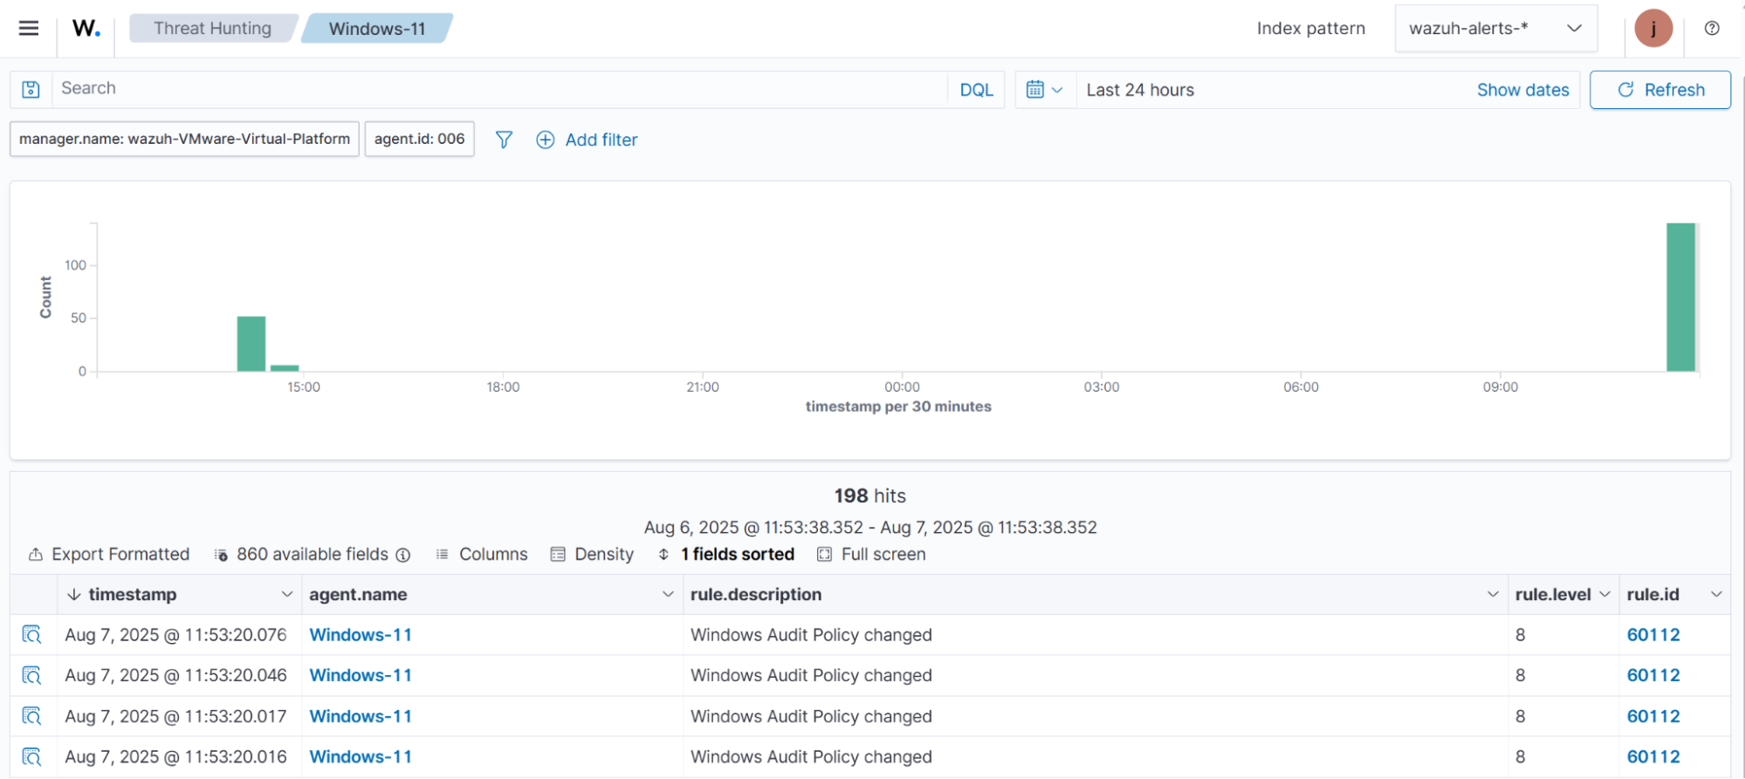Open rule 60112 link in 11:53:20.076 row
The image size is (1745, 779).
click(x=1653, y=635)
